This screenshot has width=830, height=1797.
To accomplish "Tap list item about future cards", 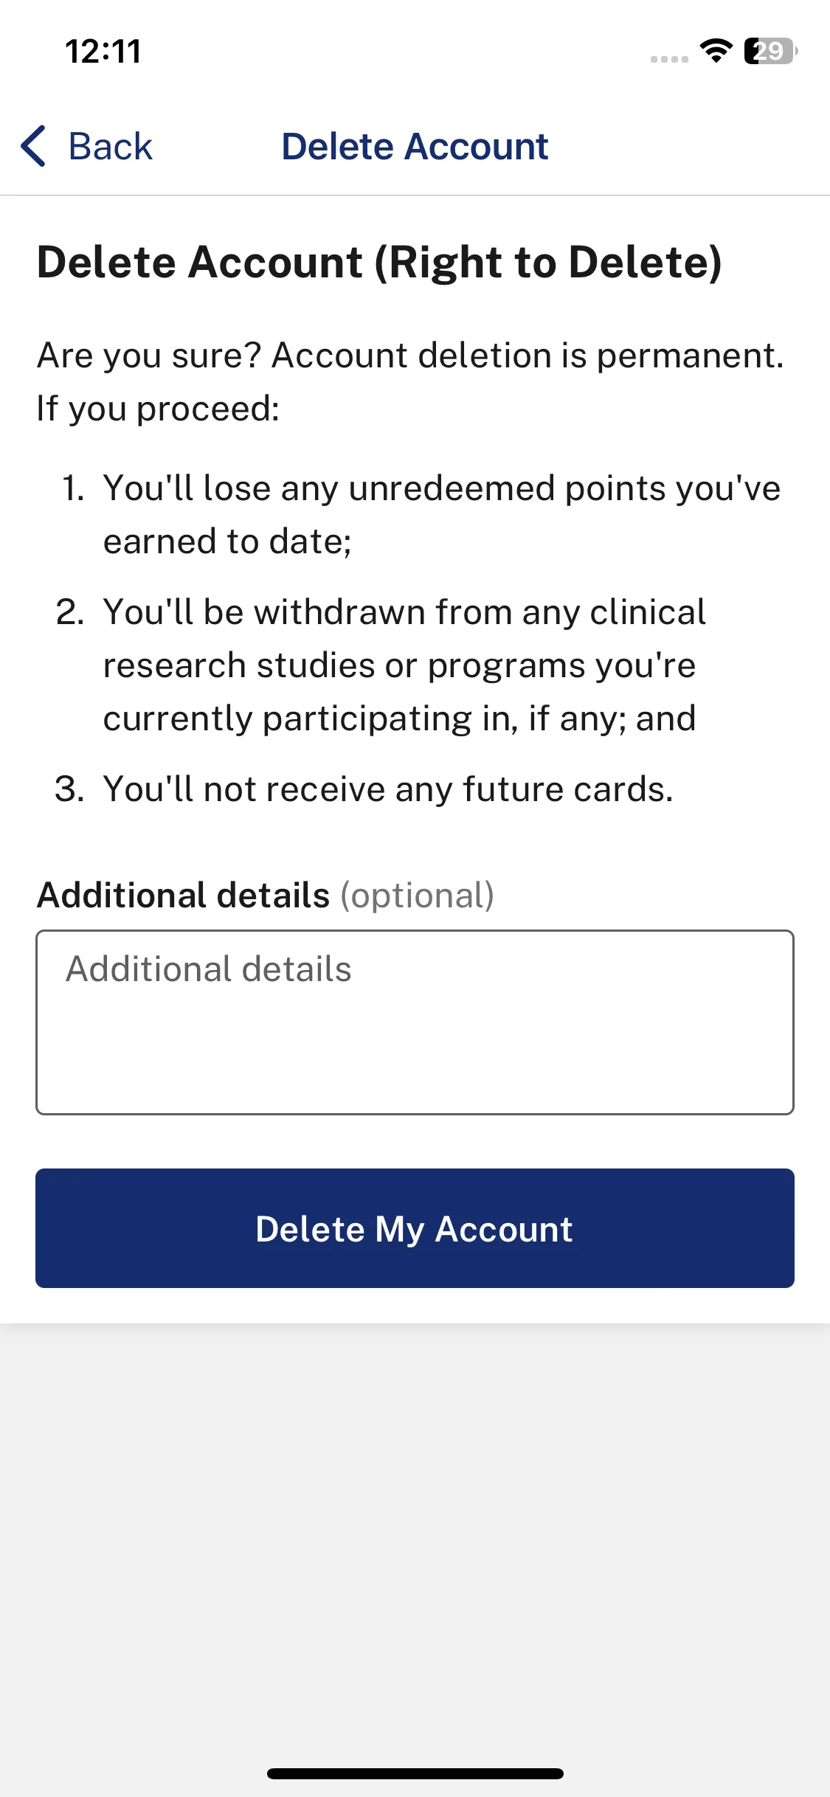I will click(388, 789).
